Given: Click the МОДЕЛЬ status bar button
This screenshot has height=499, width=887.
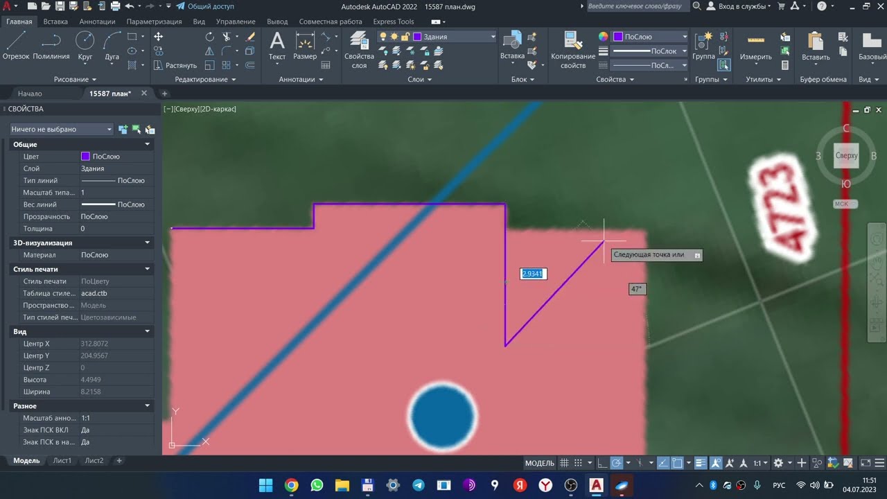Looking at the screenshot, I should click(540, 463).
